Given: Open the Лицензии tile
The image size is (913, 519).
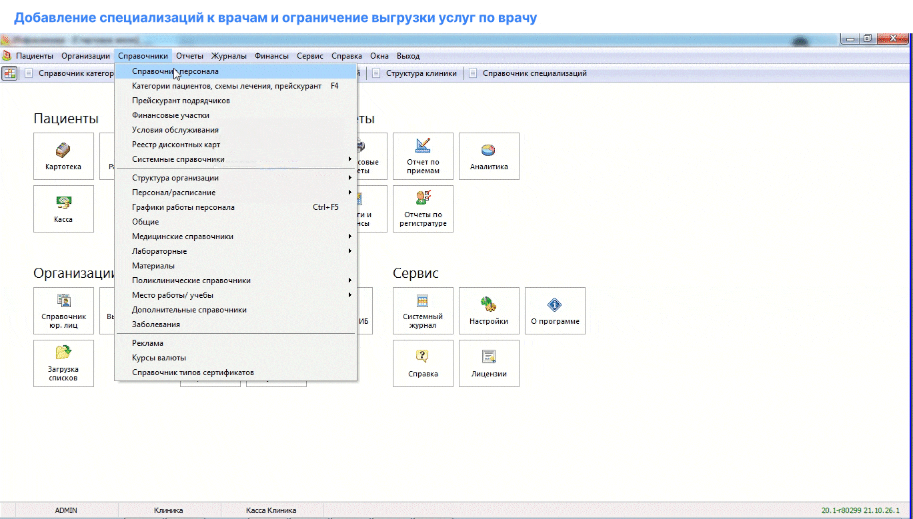Looking at the screenshot, I should [489, 363].
